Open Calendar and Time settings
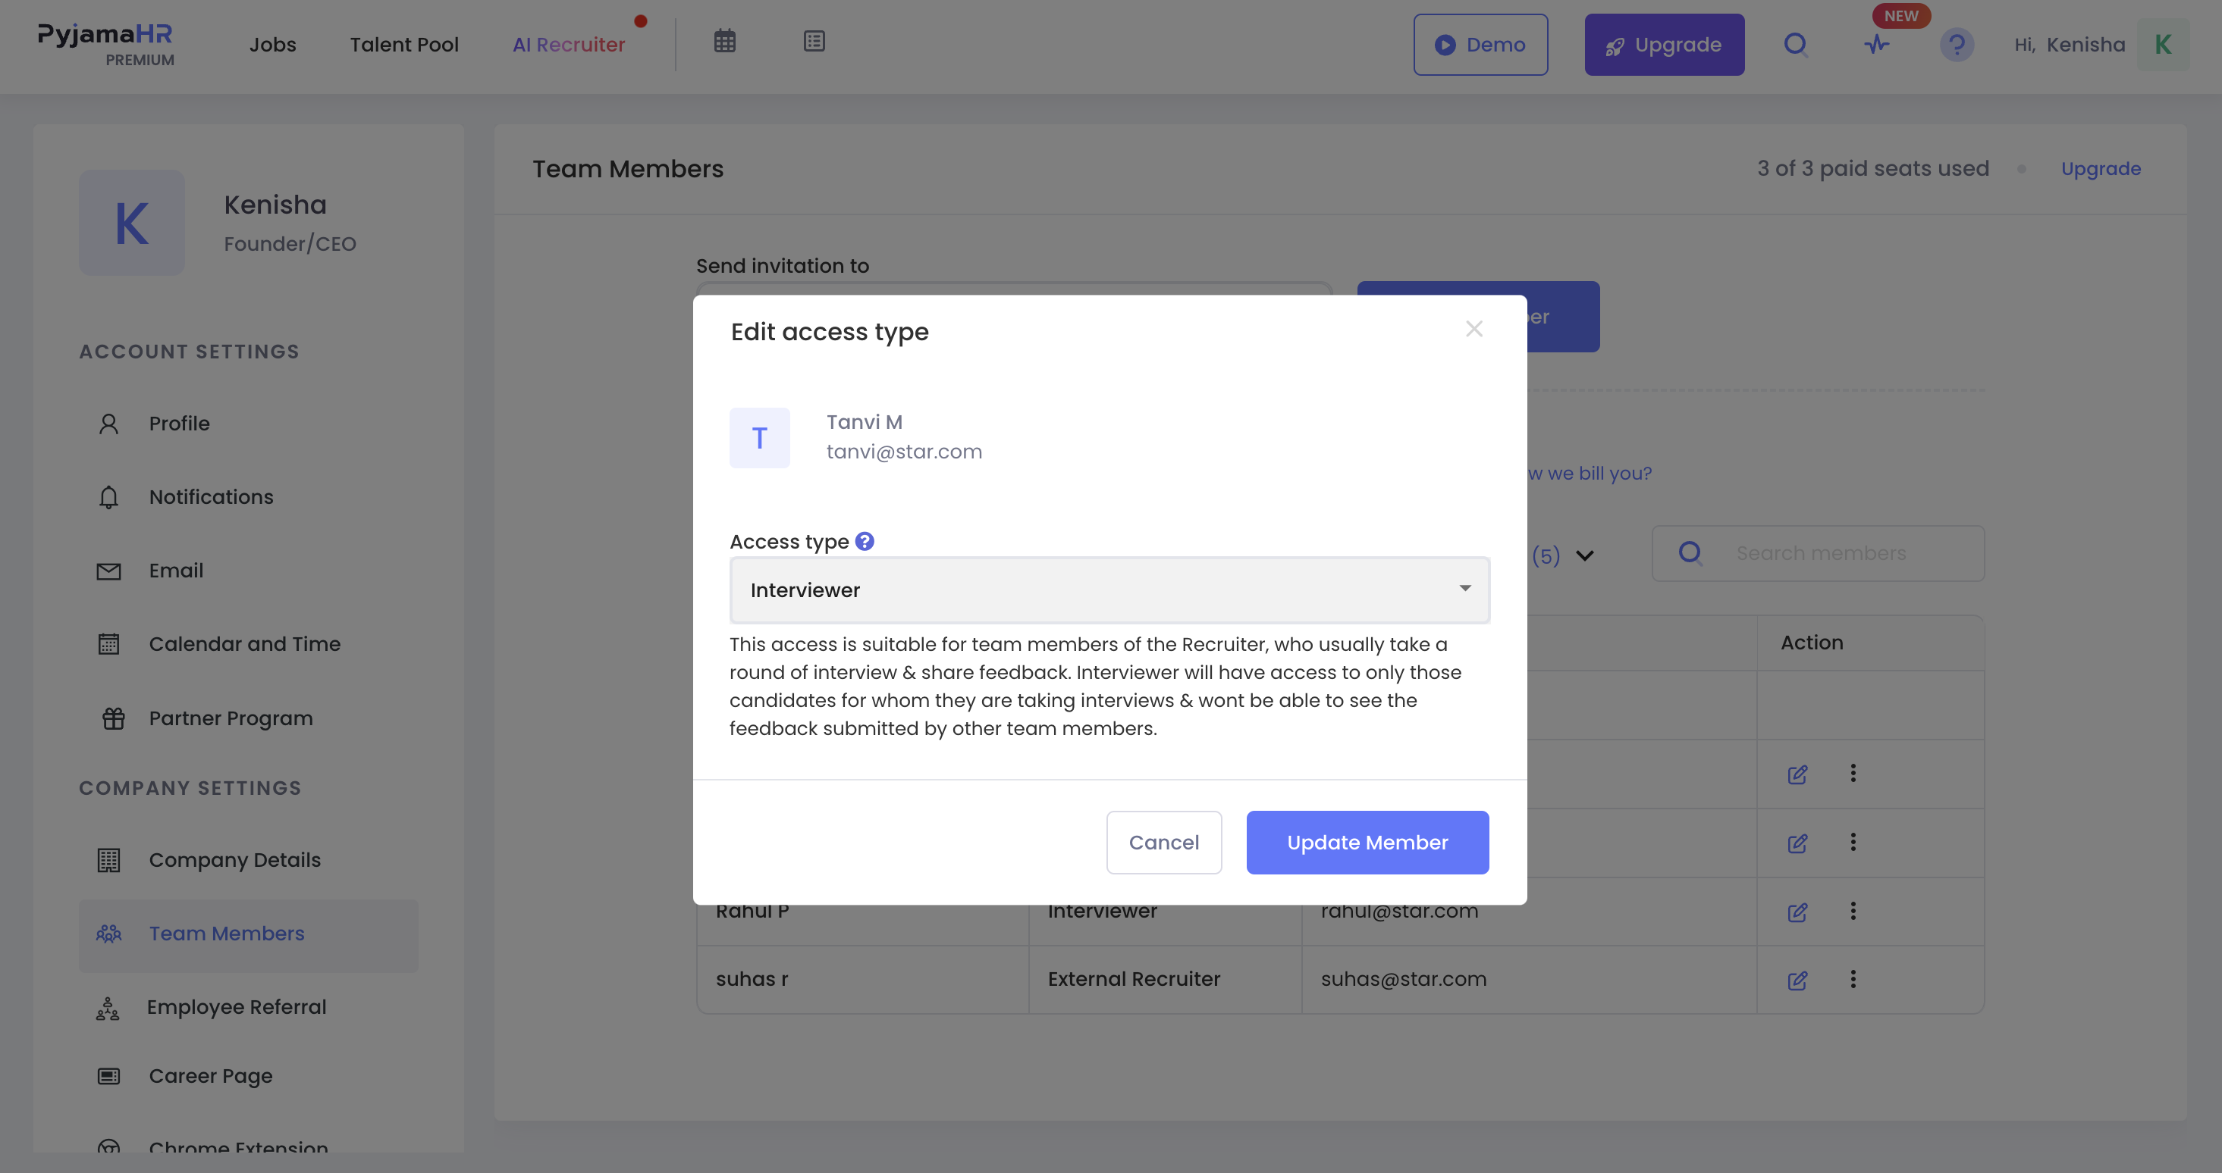This screenshot has width=2222, height=1173. click(x=244, y=644)
